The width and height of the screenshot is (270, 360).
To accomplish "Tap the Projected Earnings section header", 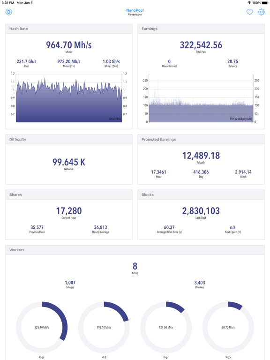I will pyautogui.click(x=201, y=139).
